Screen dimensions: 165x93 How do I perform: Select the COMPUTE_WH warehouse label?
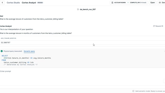[x=138, y=3]
